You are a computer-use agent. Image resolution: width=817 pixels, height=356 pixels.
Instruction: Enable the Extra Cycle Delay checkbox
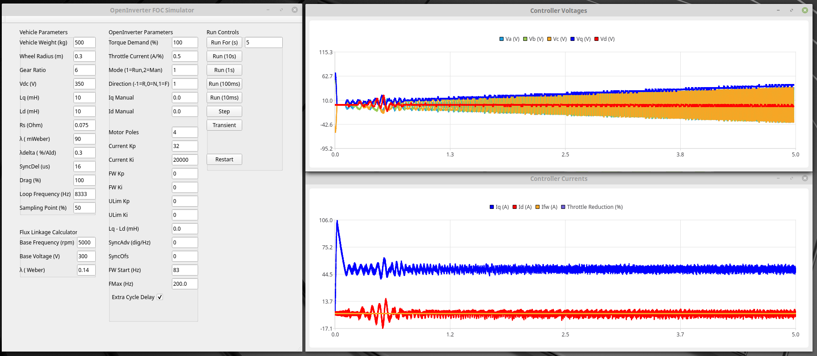(x=160, y=297)
